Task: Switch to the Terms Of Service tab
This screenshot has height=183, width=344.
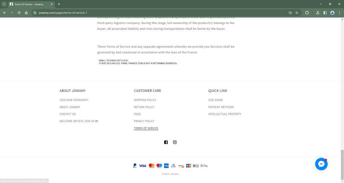Action: [x=29, y=4]
